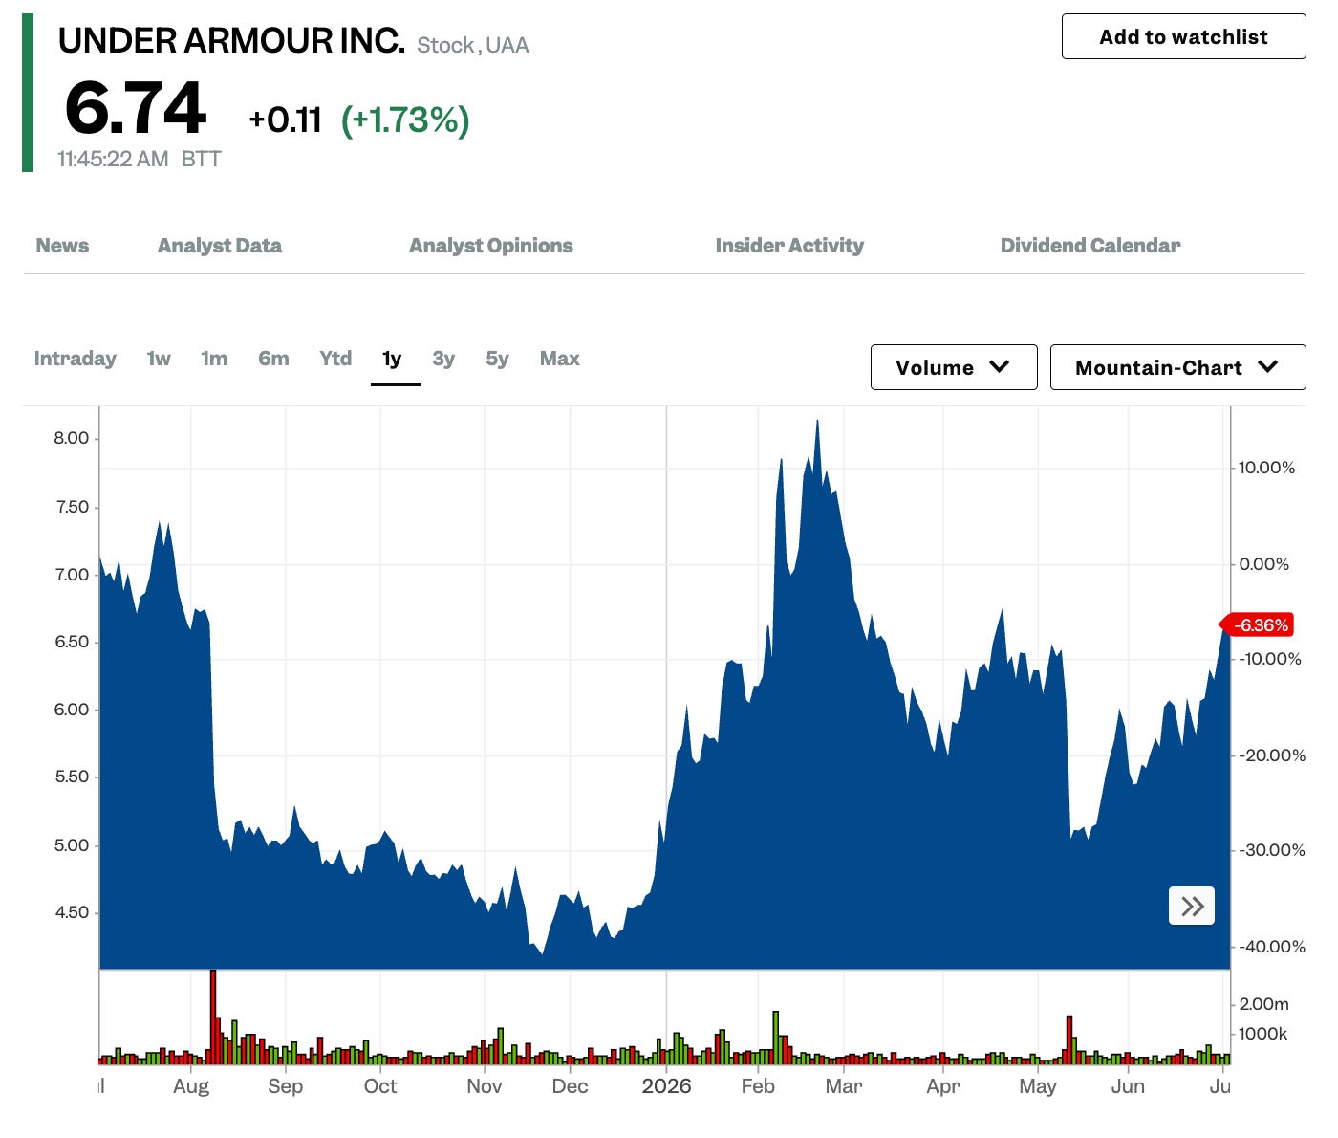The image size is (1338, 1138).
Task: Open Analyst Opinions section
Action: [x=491, y=246]
